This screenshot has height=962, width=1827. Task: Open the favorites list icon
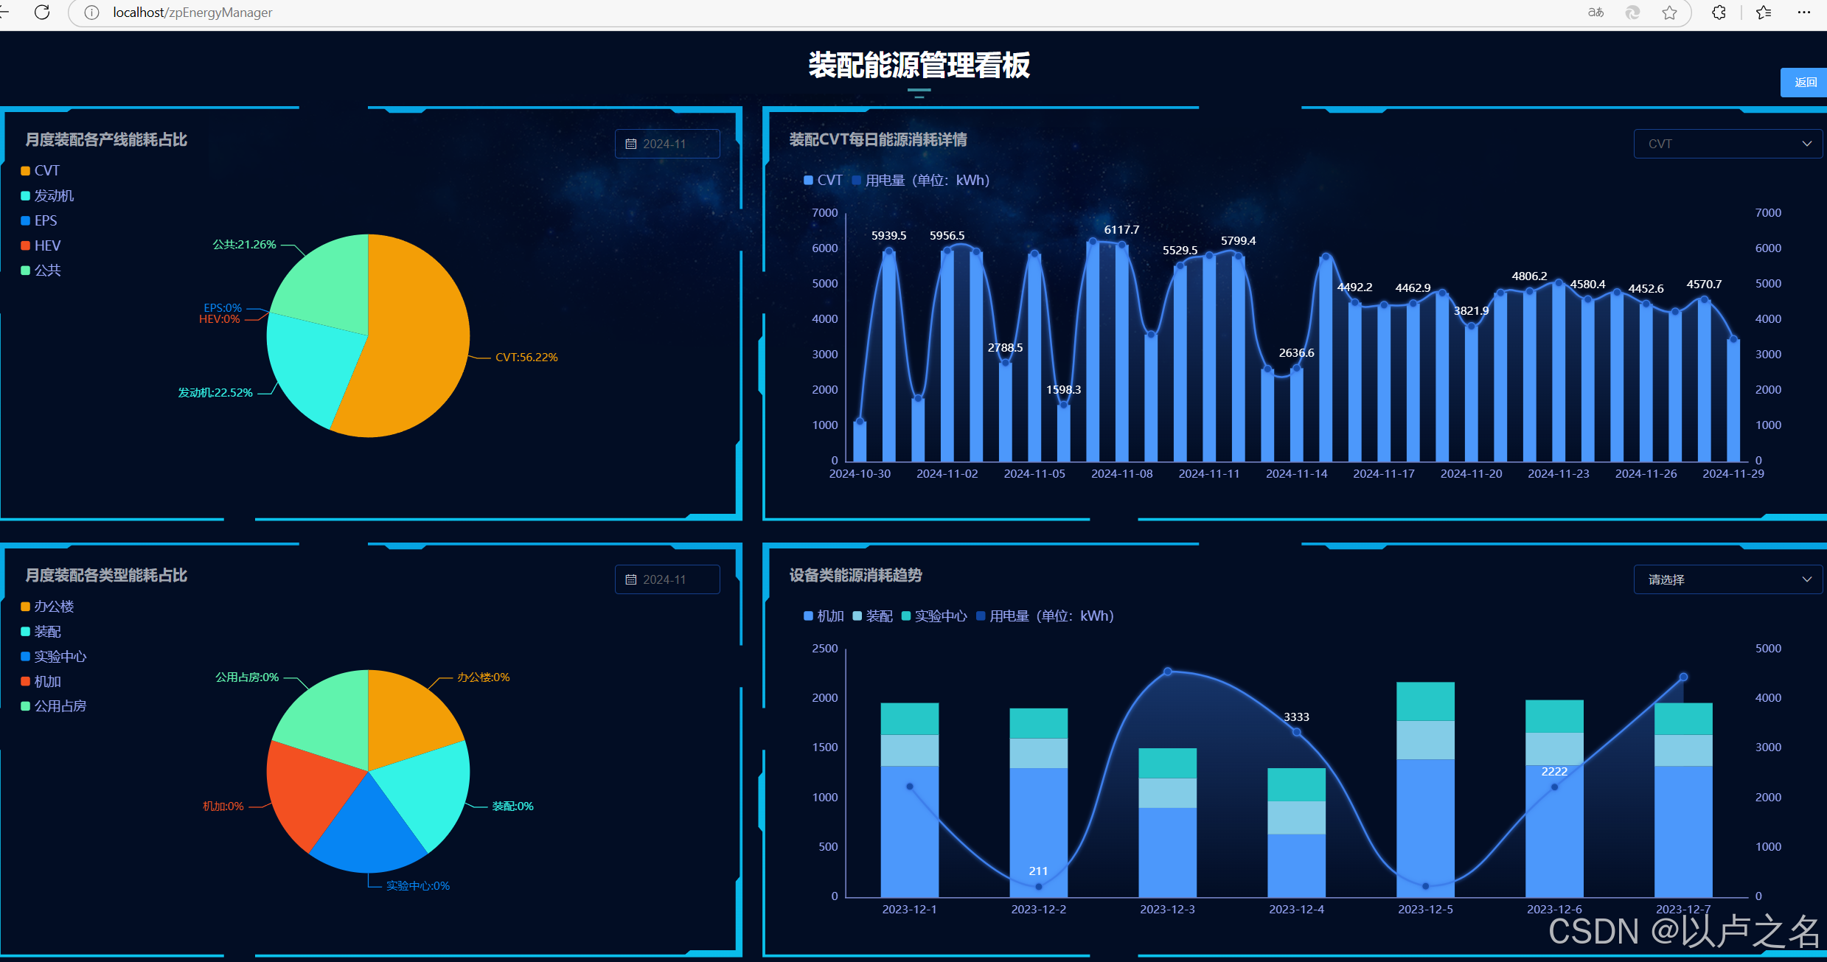[1763, 13]
